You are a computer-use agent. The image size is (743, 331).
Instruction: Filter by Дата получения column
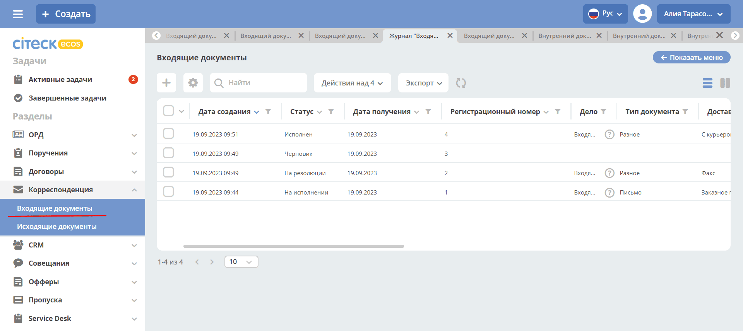428,111
